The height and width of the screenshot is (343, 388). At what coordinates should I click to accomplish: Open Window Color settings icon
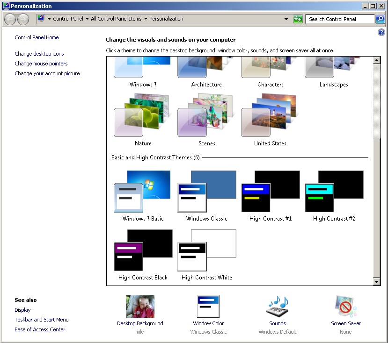[x=208, y=307]
